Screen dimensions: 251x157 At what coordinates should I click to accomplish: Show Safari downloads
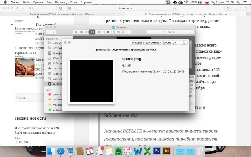pos(228,8)
